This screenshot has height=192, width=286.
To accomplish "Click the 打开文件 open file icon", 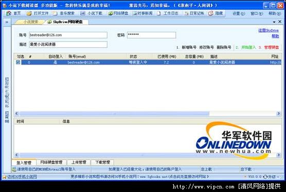I will coord(29,13).
